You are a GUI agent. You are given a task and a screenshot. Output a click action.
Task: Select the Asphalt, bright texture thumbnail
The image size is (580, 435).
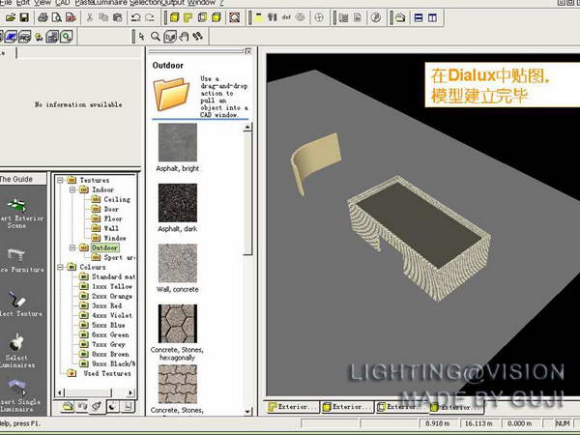tap(178, 142)
